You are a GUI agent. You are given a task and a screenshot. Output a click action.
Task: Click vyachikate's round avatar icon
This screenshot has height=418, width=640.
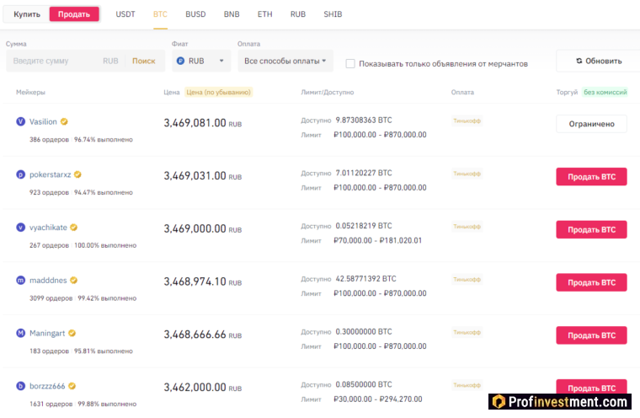20,228
